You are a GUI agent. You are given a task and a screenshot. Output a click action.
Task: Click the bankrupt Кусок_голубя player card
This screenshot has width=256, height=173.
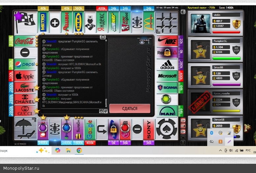(215, 102)
